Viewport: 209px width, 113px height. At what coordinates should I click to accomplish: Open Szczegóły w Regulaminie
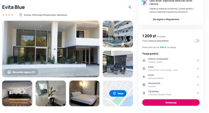(x=166, y=19)
